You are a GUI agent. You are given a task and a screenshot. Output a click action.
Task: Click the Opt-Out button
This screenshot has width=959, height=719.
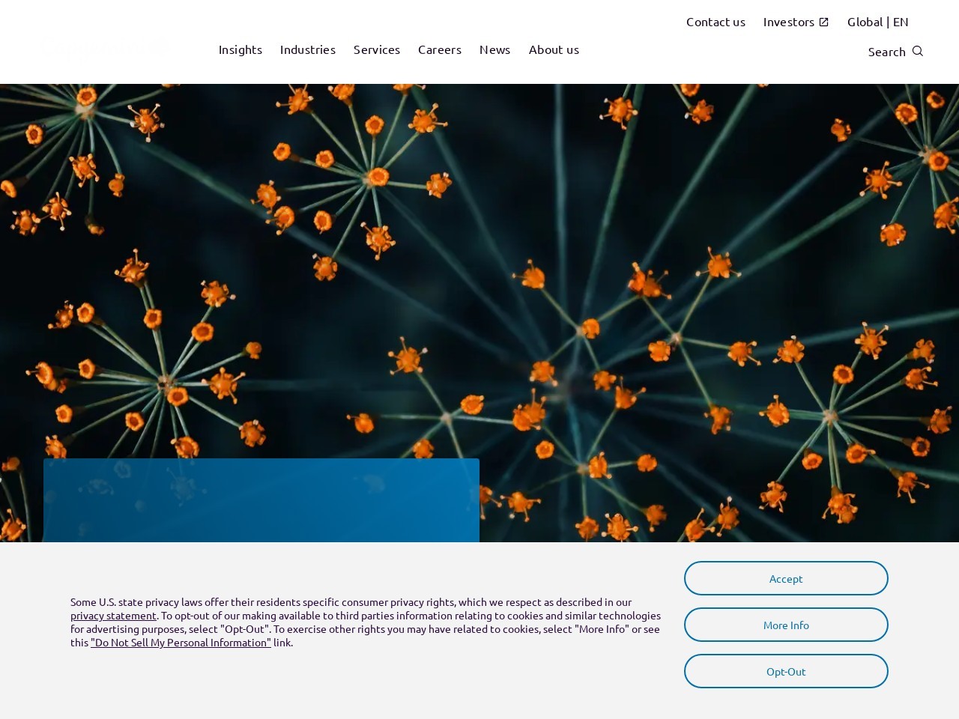(x=786, y=671)
